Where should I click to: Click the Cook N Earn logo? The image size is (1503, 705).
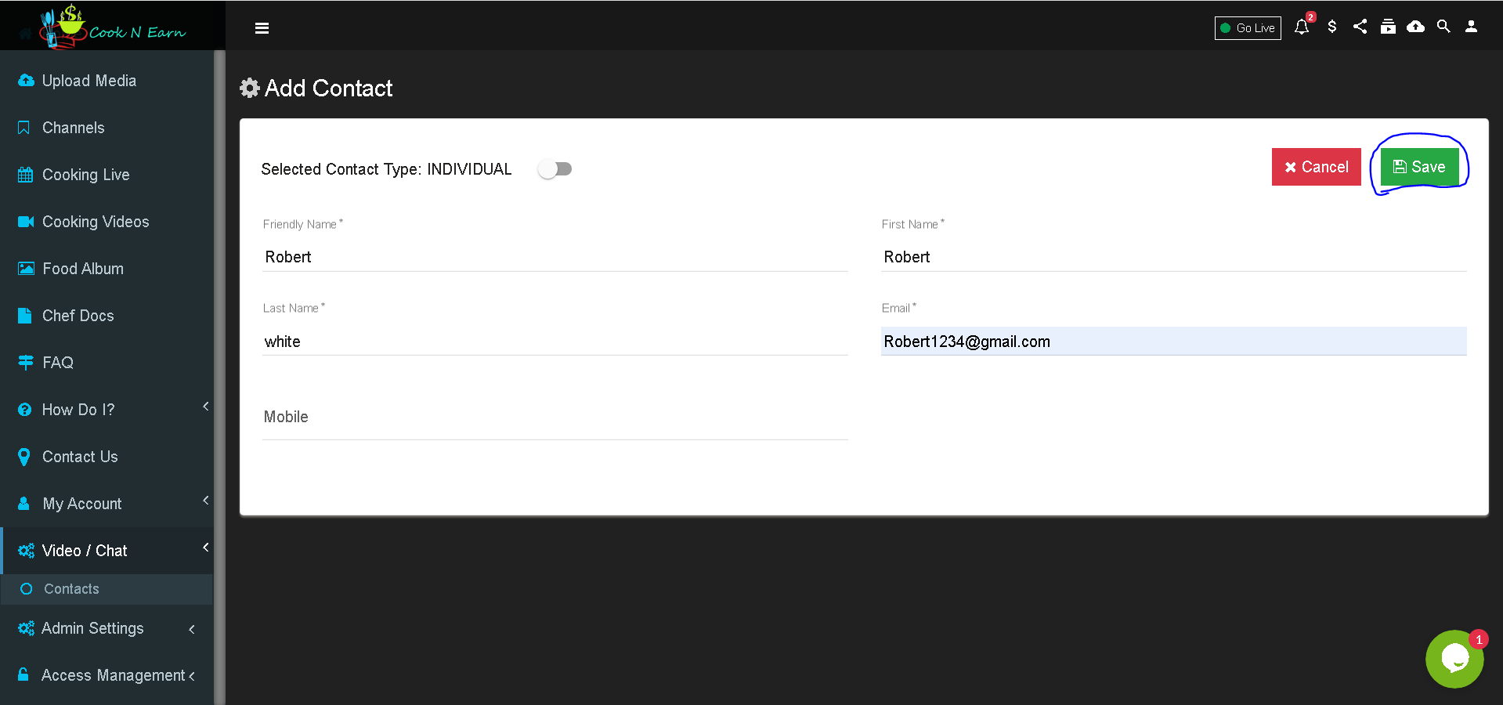[x=113, y=26]
